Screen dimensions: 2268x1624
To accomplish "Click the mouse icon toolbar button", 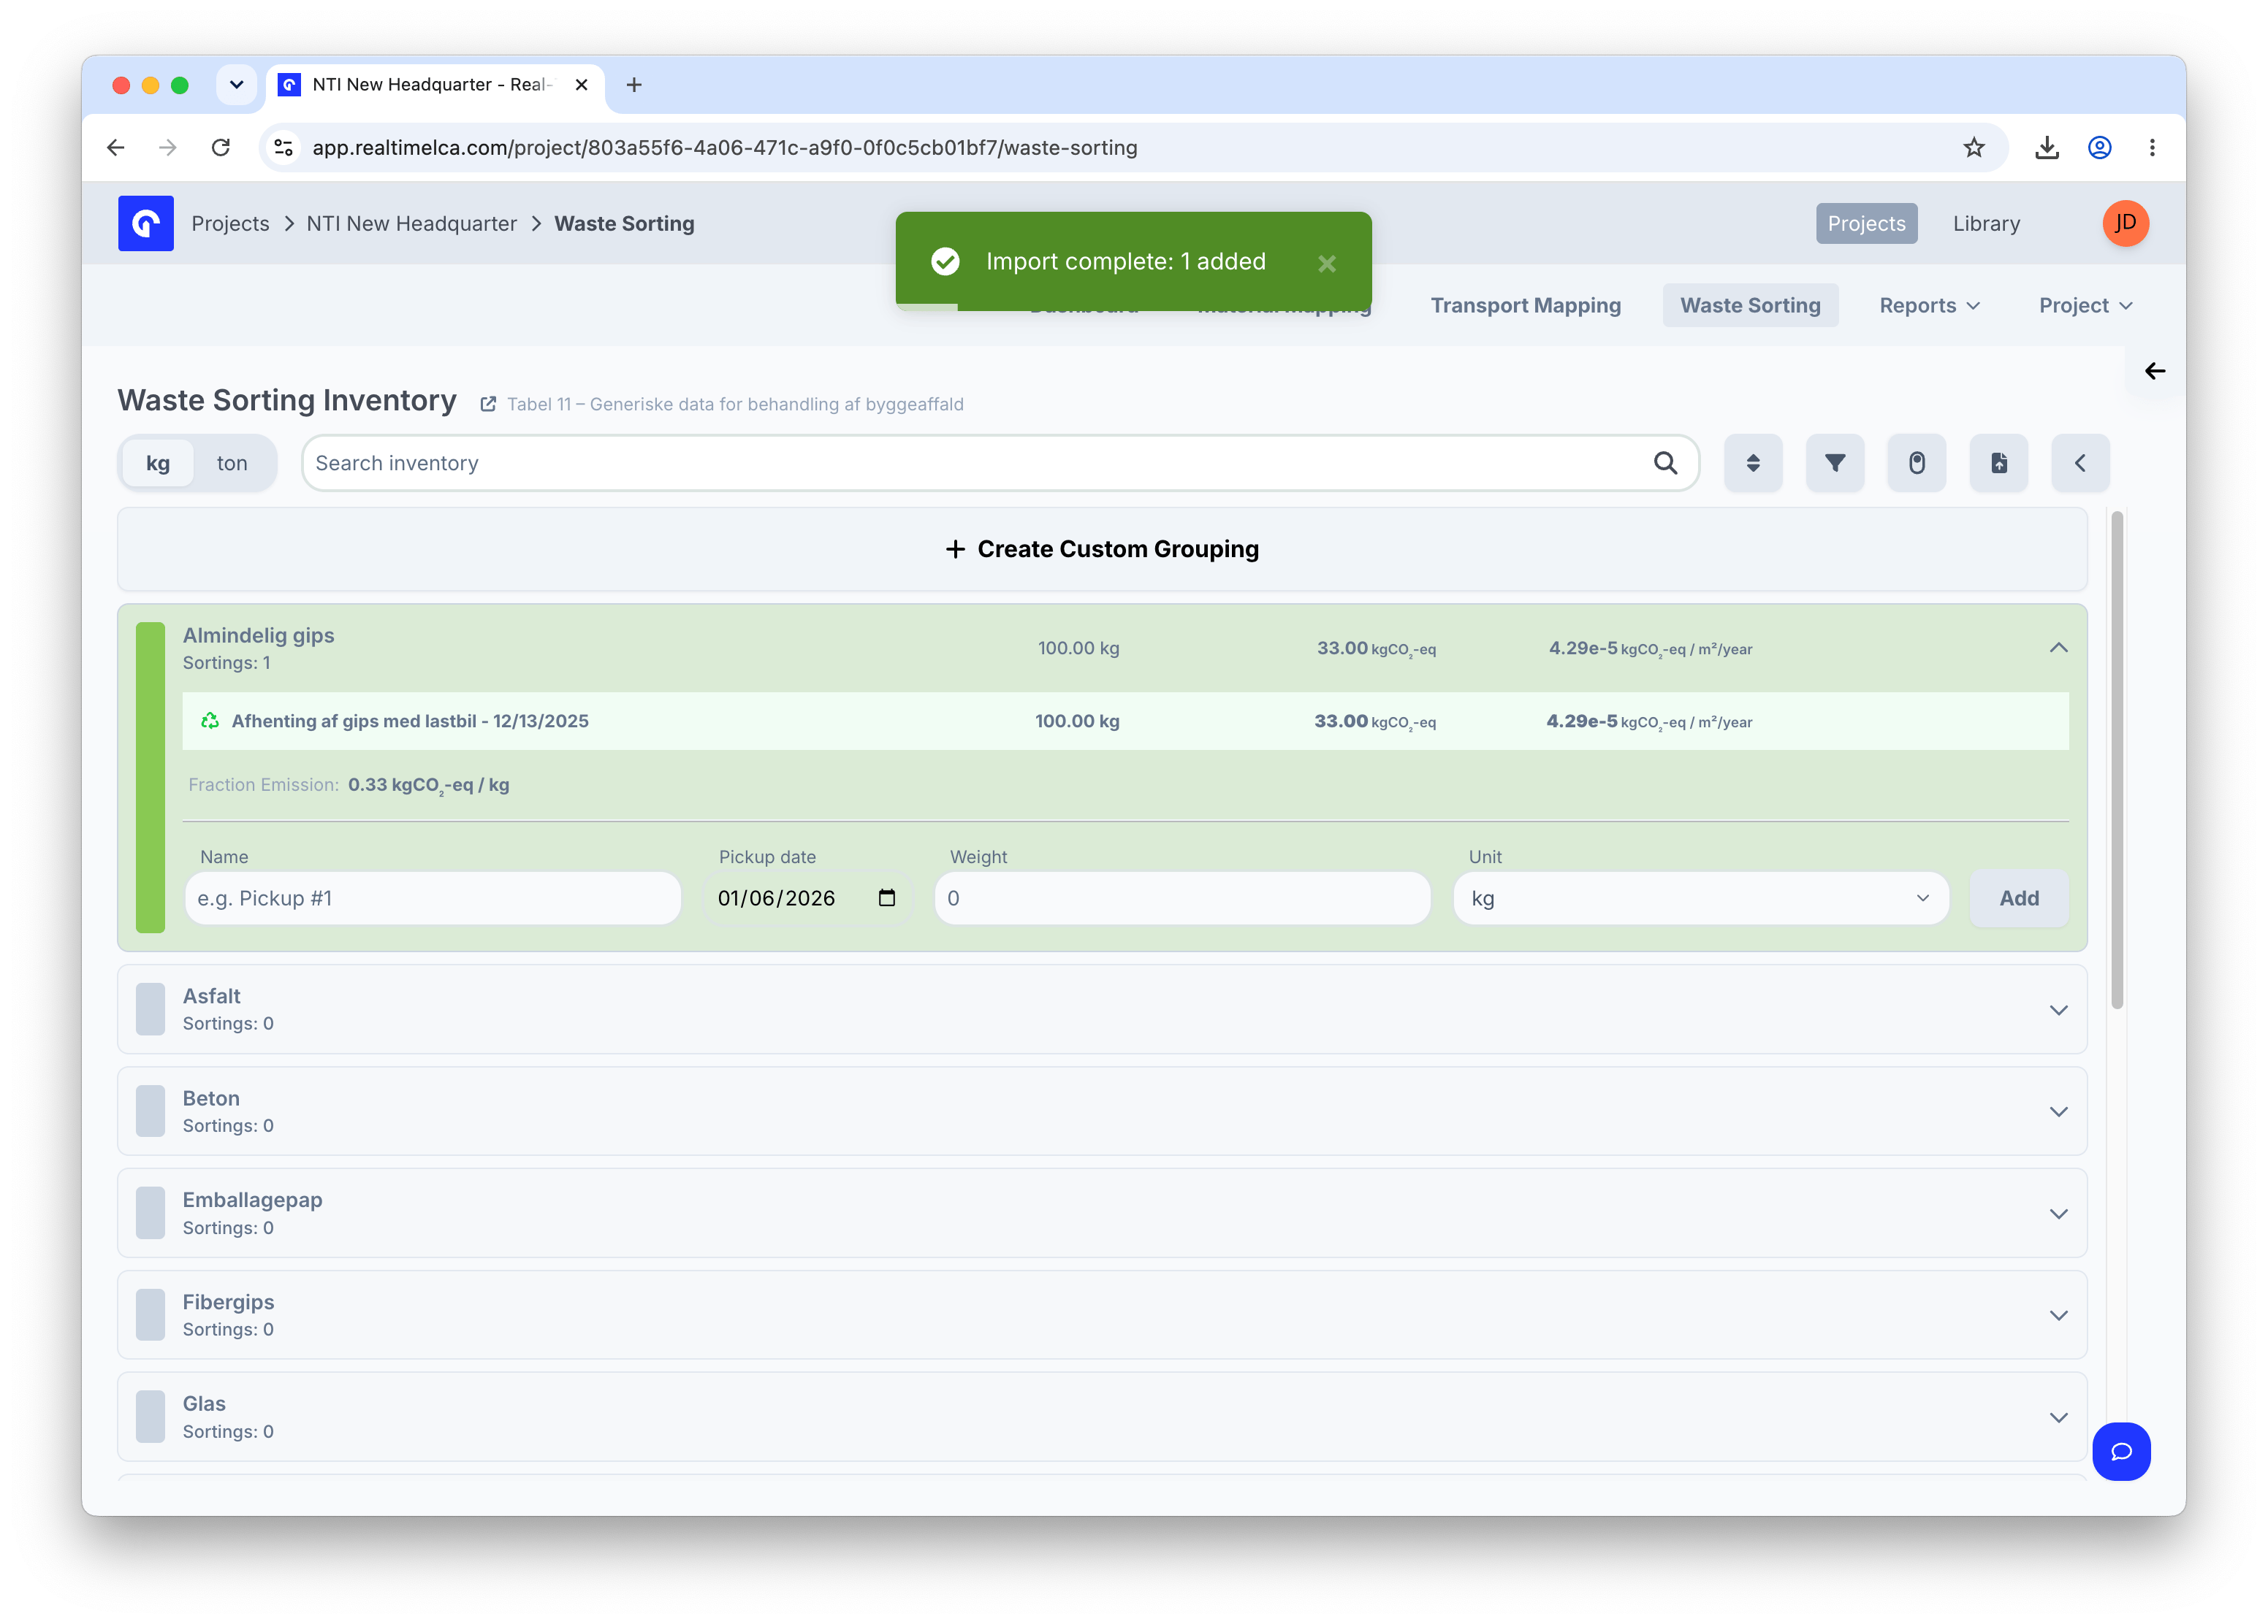I will [1916, 463].
